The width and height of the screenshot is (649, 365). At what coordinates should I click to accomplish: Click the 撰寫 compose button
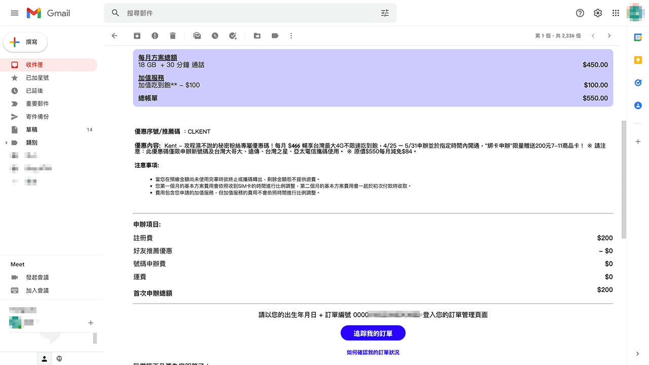pyautogui.click(x=25, y=43)
